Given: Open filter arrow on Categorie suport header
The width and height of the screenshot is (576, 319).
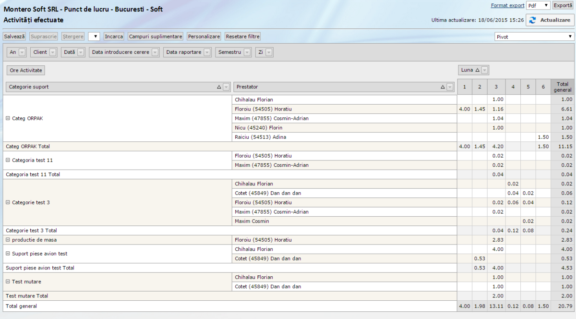Looking at the screenshot, I should tap(226, 87).
